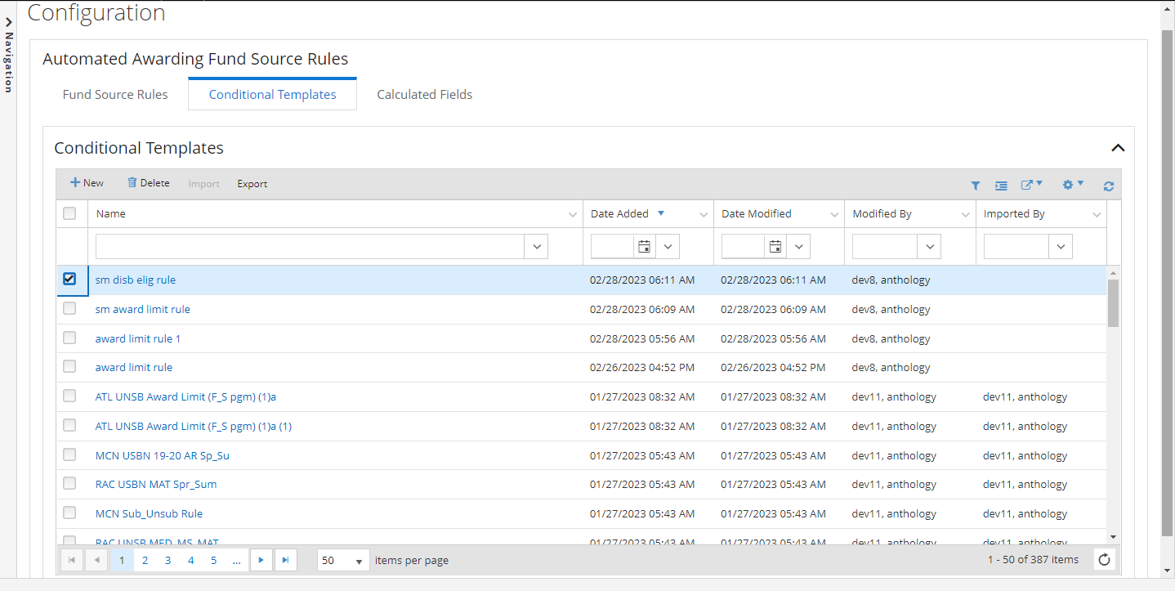Open the Name filter operator dropdown

tap(537, 246)
